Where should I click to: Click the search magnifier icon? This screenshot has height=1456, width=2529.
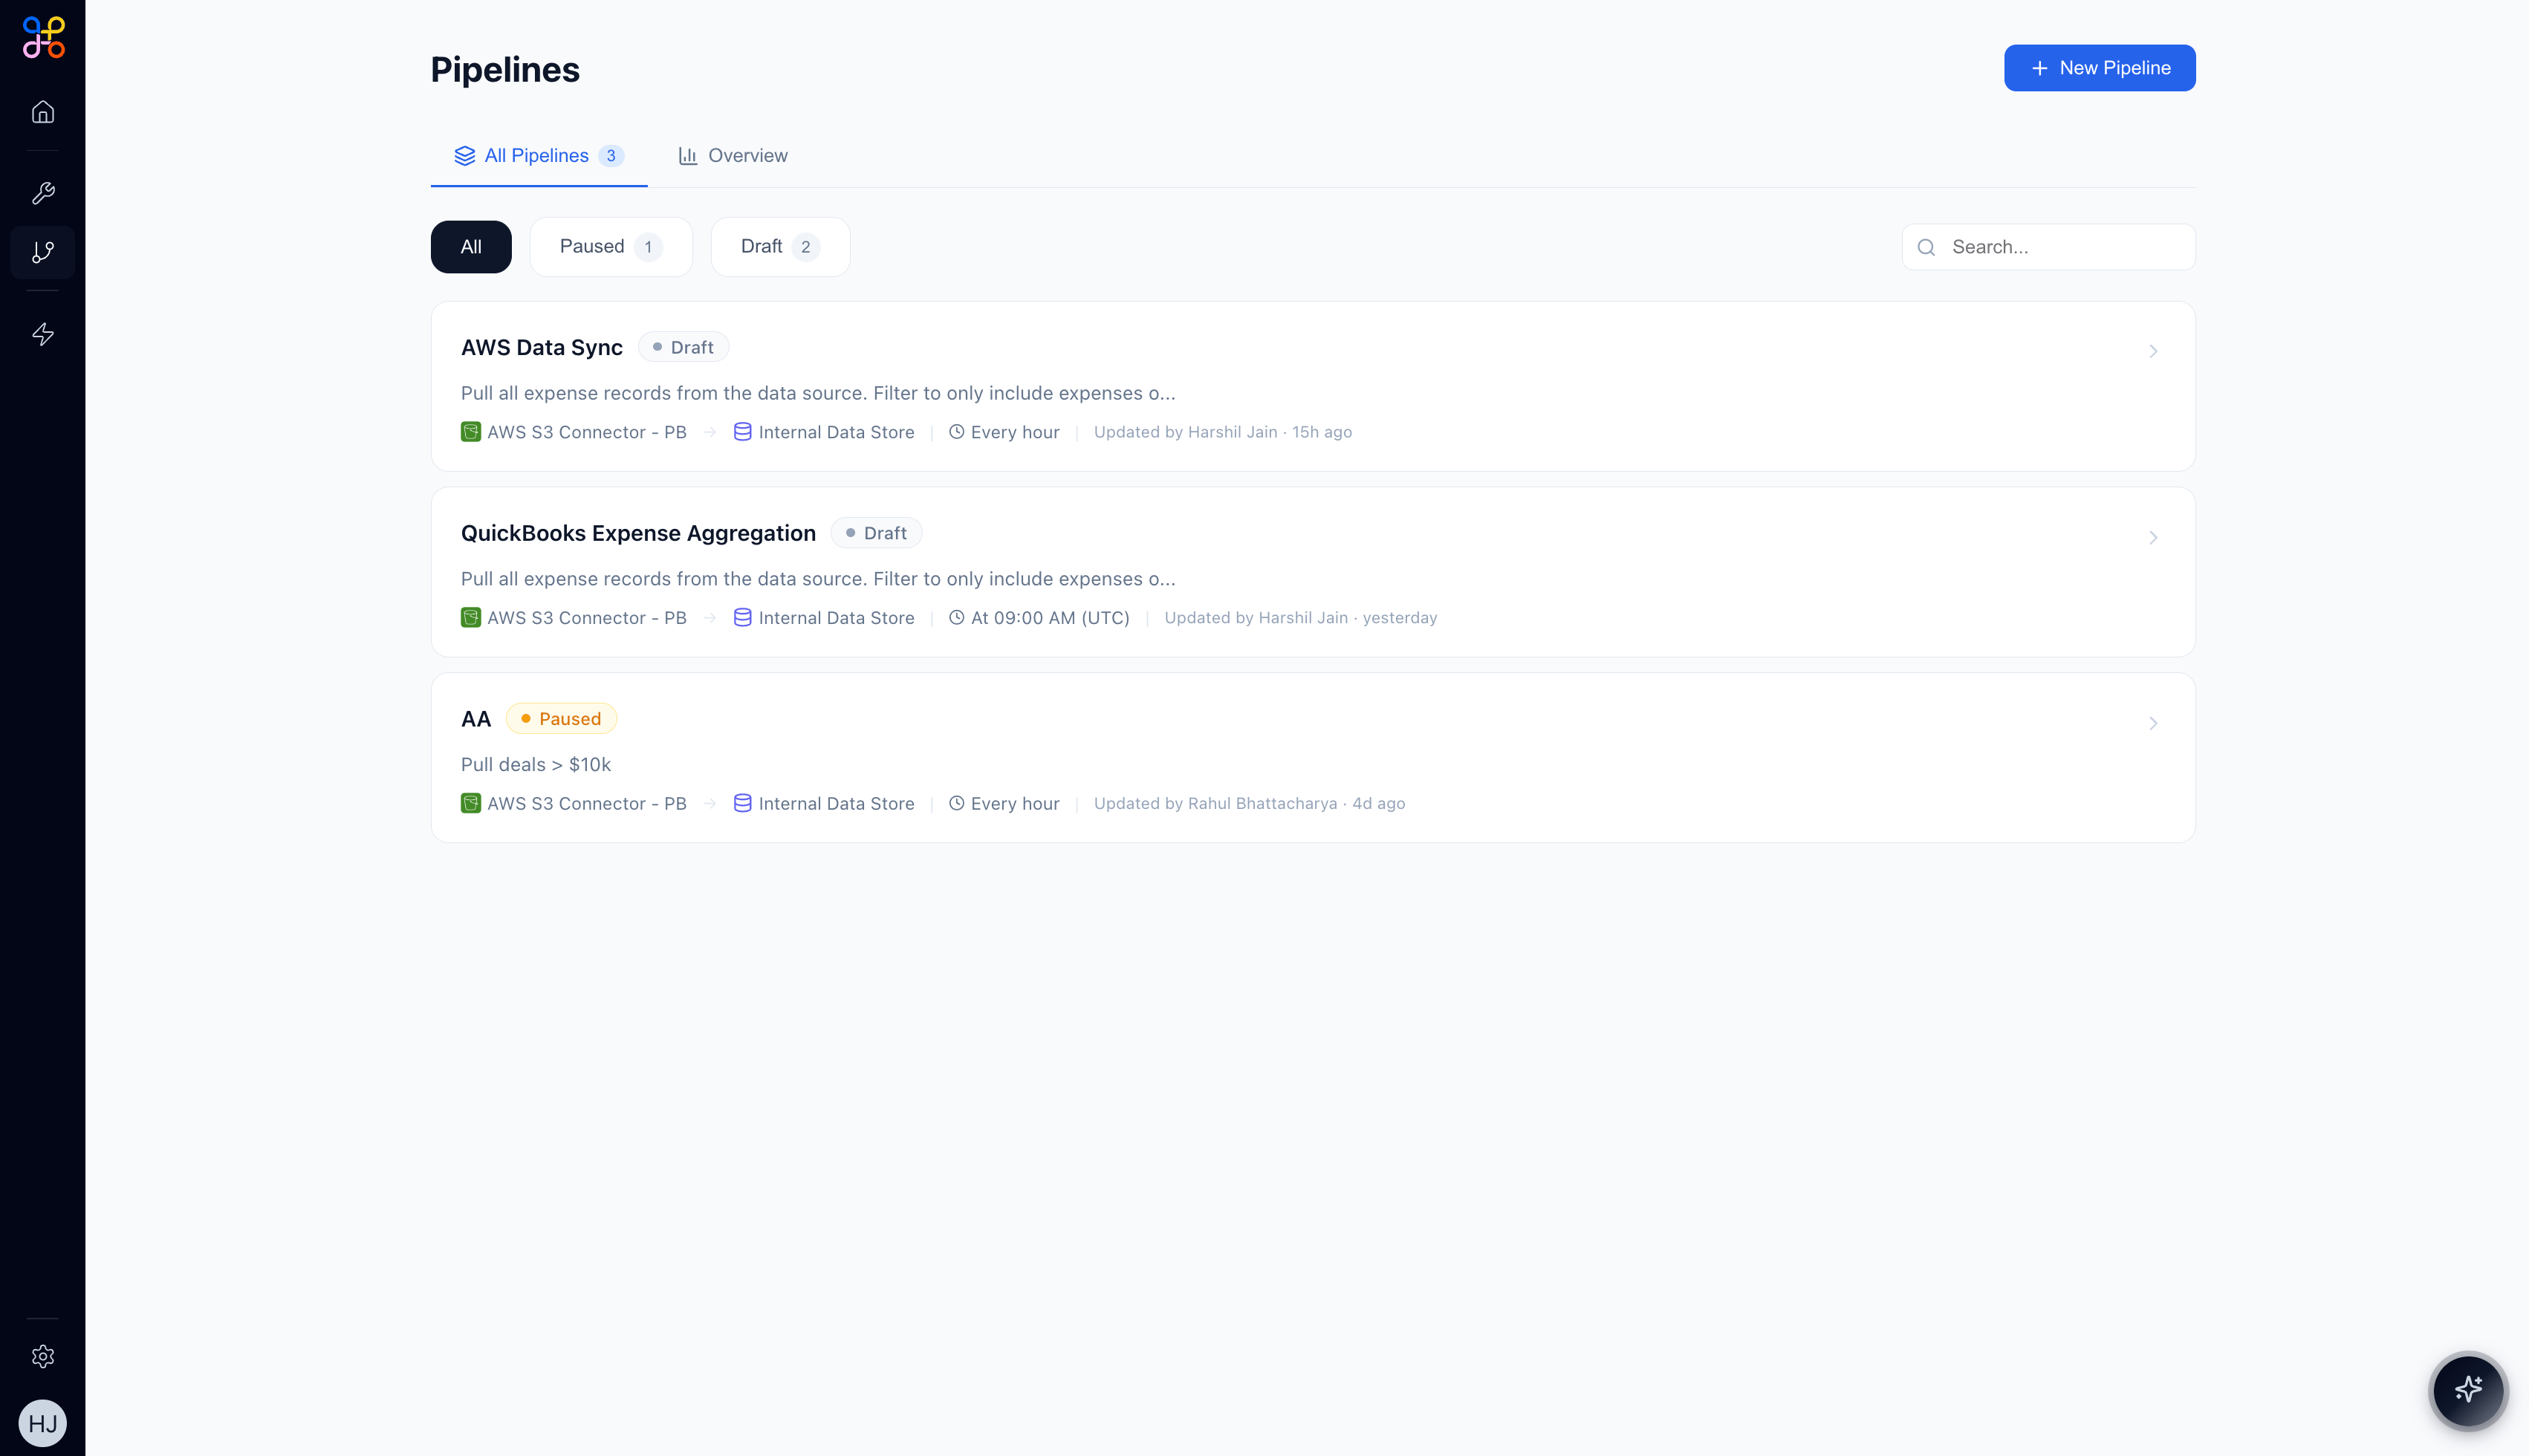click(1926, 247)
